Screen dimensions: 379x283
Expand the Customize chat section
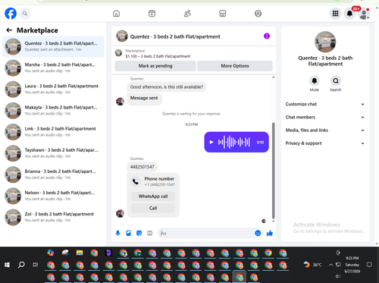tap(325, 104)
